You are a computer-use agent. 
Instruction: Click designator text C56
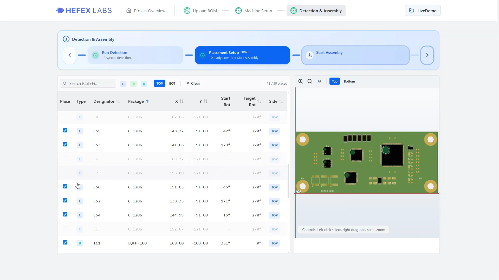(97, 187)
